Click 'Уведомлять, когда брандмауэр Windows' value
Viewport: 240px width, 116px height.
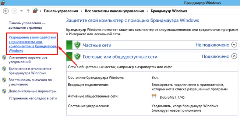(x=185, y=108)
